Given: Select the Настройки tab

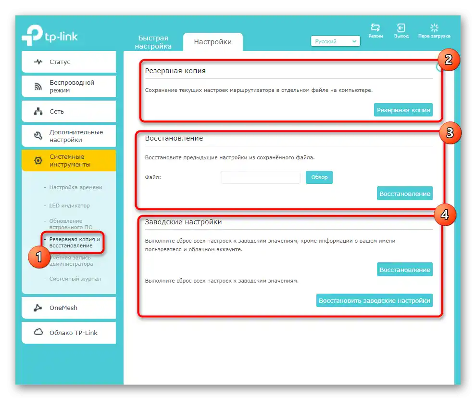Looking at the screenshot, I should point(213,42).
